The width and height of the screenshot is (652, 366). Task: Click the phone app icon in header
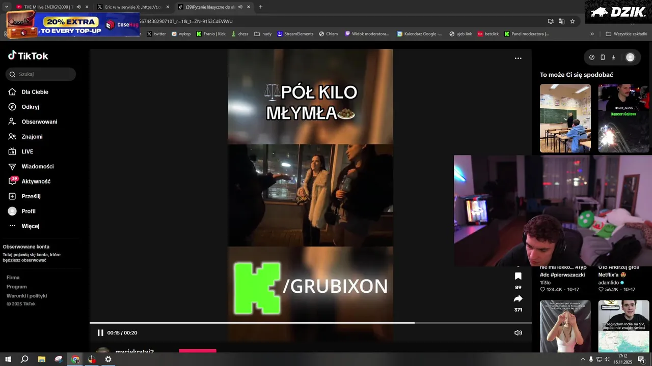[x=603, y=57]
